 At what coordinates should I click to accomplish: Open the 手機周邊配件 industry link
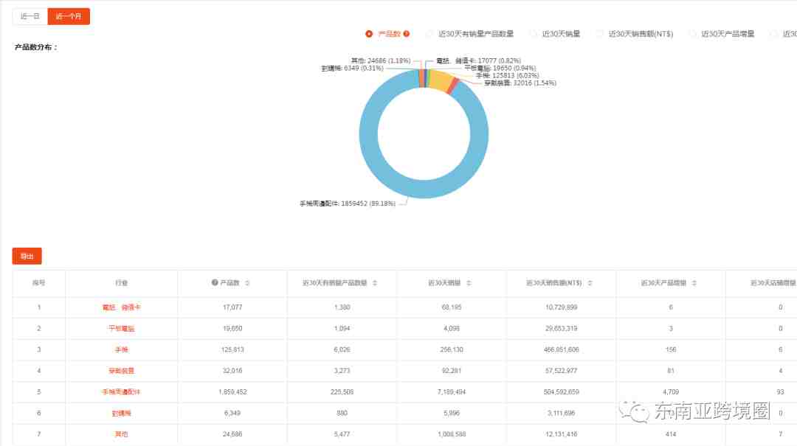pos(121,392)
